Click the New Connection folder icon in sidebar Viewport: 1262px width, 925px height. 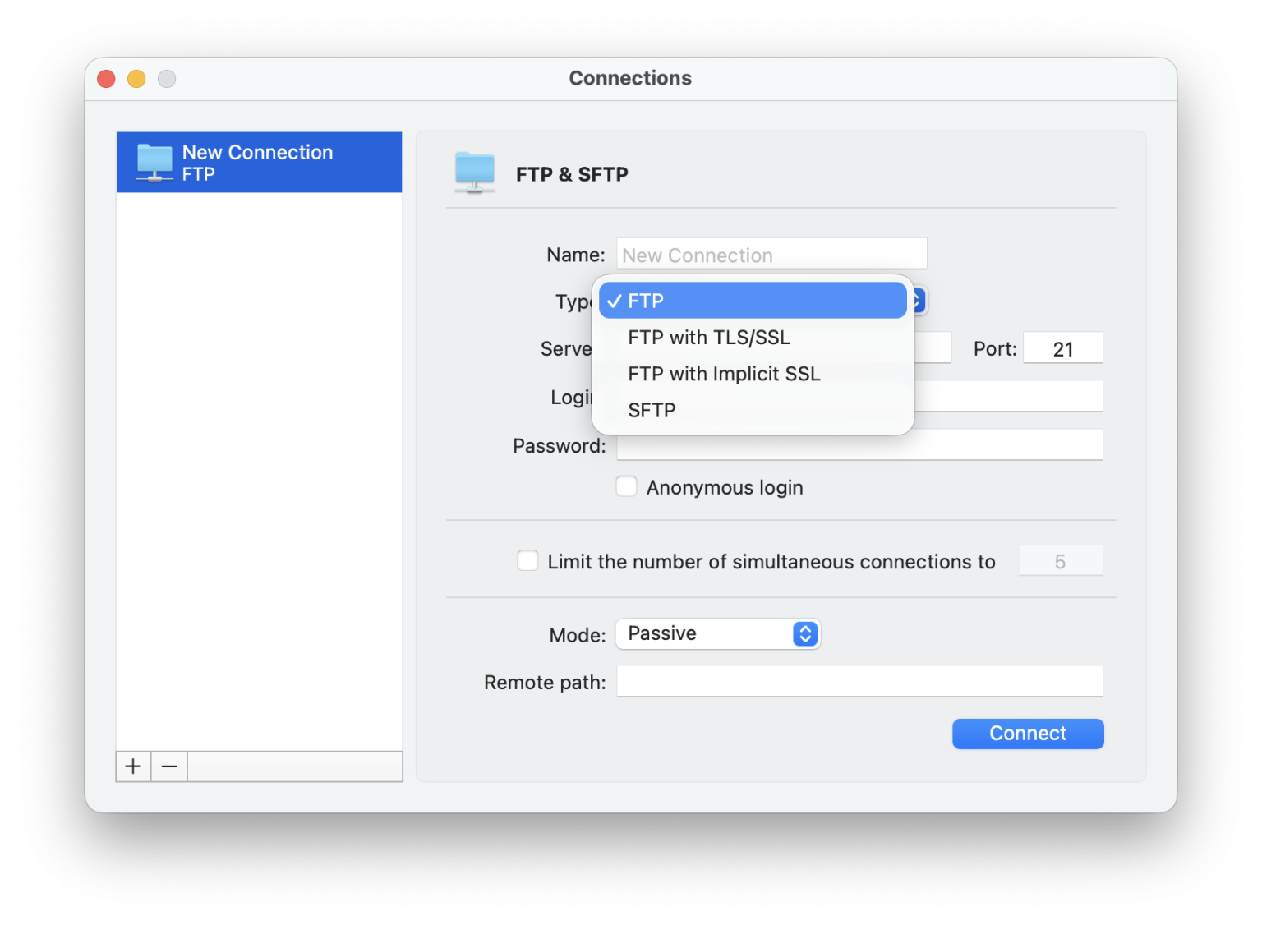154,163
